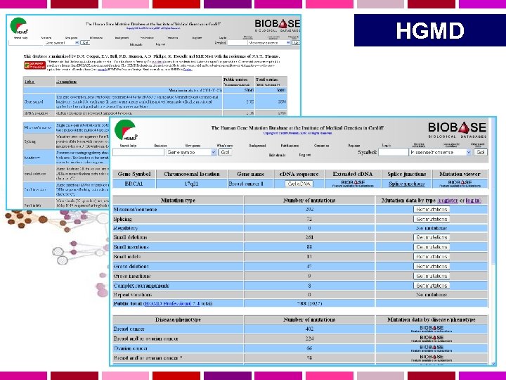This screenshot has width=506, height=380.
Task: Click Log in menu item in front window
Action: 387,146
